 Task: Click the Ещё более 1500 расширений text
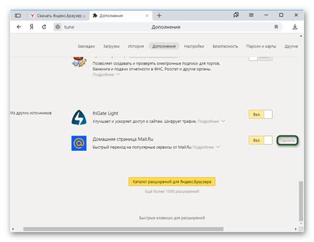[x=172, y=191]
